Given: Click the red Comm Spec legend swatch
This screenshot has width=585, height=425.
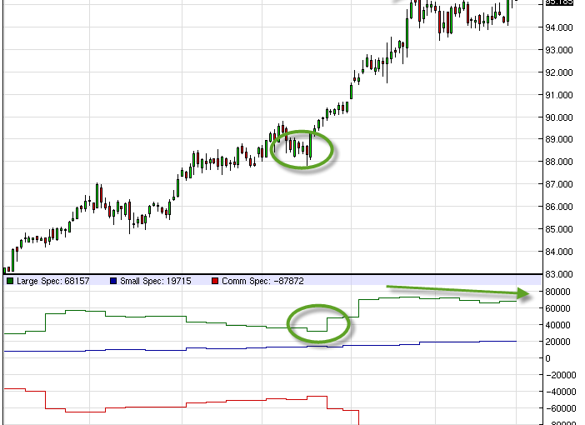Looking at the screenshot, I should pyautogui.click(x=215, y=281).
